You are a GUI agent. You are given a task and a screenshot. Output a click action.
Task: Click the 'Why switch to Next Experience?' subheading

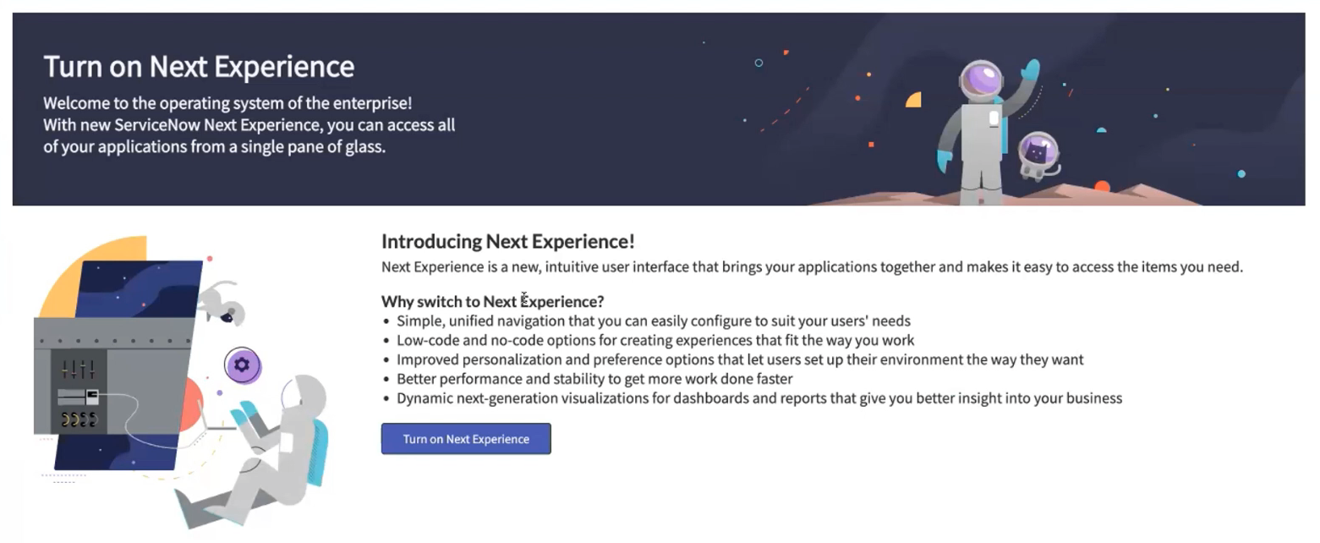pyautogui.click(x=493, y=301)
